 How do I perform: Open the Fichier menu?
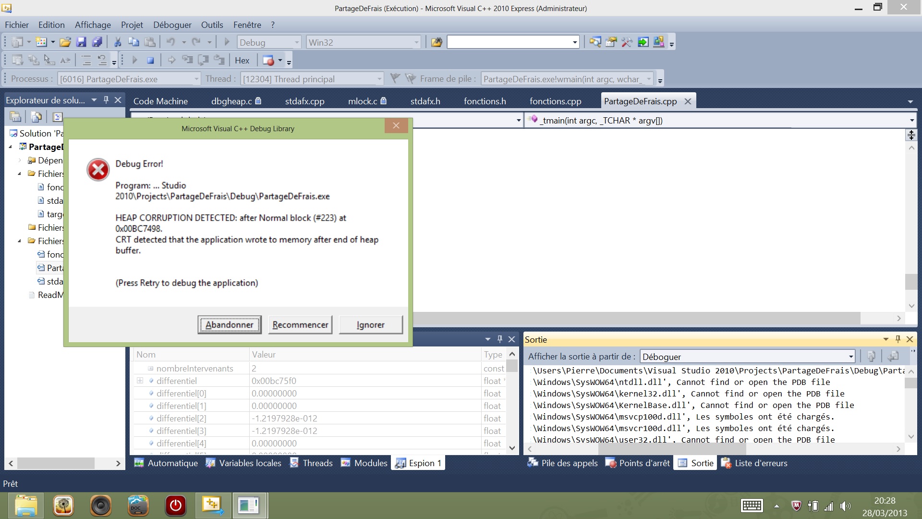[x=17, y=25]
